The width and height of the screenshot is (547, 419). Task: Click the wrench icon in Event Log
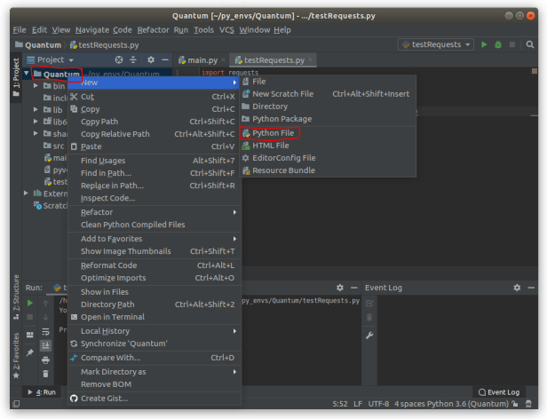pos(369,335)
